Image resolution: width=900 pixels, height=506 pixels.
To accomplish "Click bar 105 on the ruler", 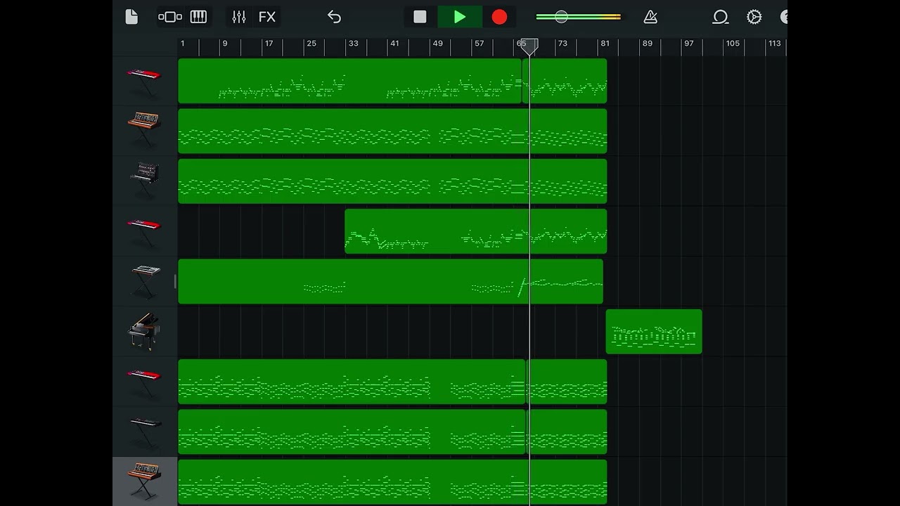I will coord(733,44).
